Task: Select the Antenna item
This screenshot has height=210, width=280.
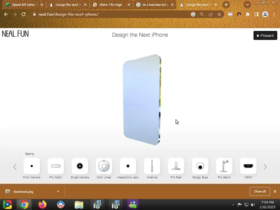Action: point(152,166)
